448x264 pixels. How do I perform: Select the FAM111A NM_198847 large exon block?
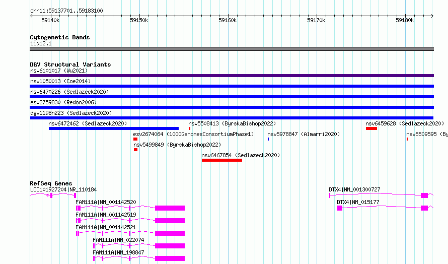pyautogui.click(x=170, y=258)
